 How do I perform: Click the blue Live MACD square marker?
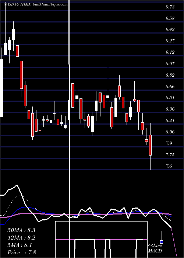click(162, 242)
